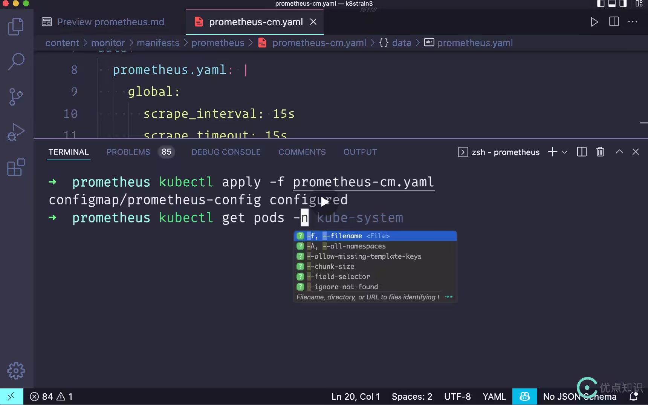Open Run and Debug view icon
This screenshot has height=405, width=648.
click(16, 132)
